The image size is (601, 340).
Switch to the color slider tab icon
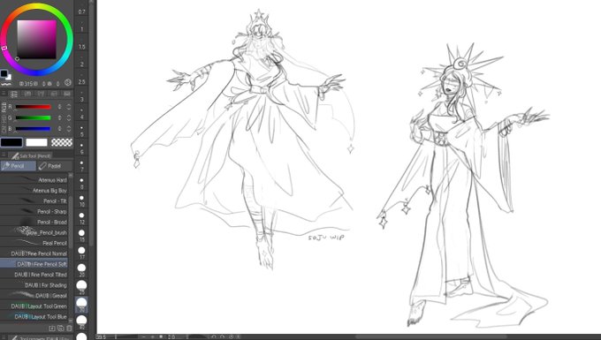pyautogui.click(x=14, y=94)
